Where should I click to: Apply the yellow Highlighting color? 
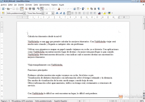105,13
